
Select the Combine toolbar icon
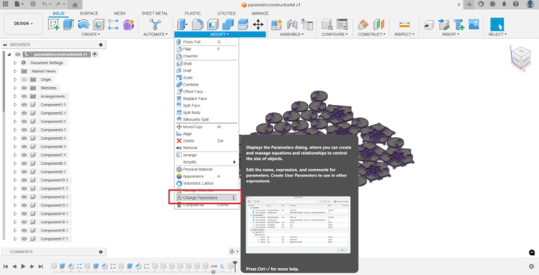tap(228, 25)
